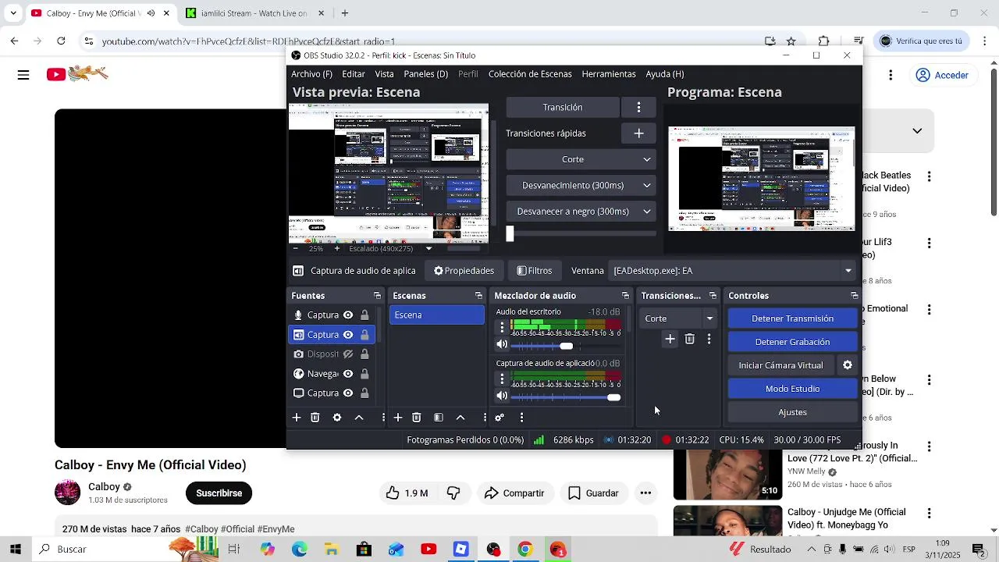Toggle visibility of display Captura source
This screenshot has height=562, width=999.
coord(348,393)
